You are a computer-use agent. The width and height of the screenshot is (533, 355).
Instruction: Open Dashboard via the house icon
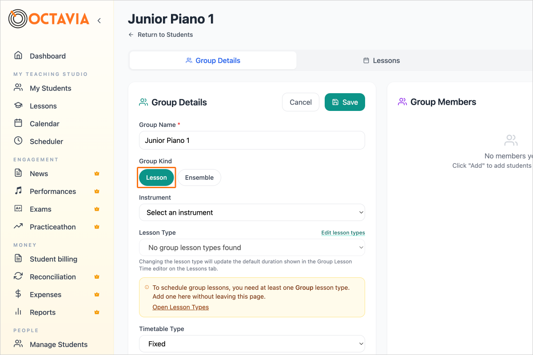click(x=18, y=55)
